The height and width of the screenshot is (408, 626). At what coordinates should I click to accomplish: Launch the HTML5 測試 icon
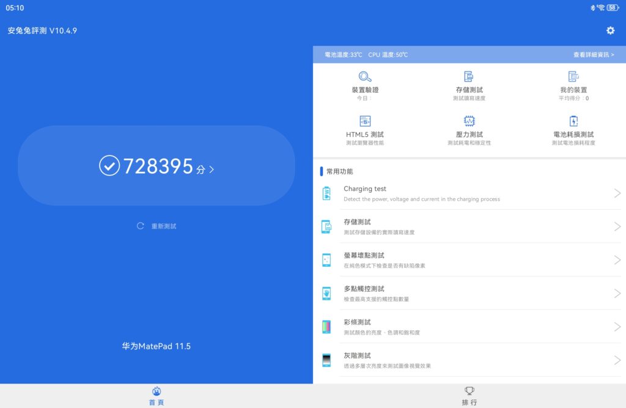point(365,121)
